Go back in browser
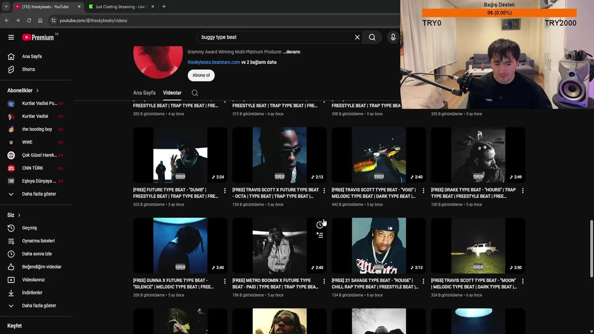Viewport: 594px width, 334px height. click(x=6, y=20)
